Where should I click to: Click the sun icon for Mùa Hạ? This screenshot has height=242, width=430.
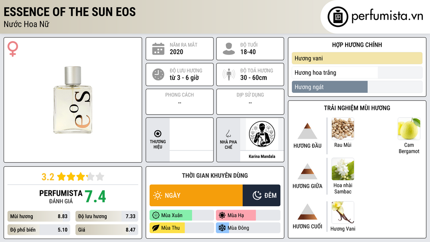[x=222, y=216]
